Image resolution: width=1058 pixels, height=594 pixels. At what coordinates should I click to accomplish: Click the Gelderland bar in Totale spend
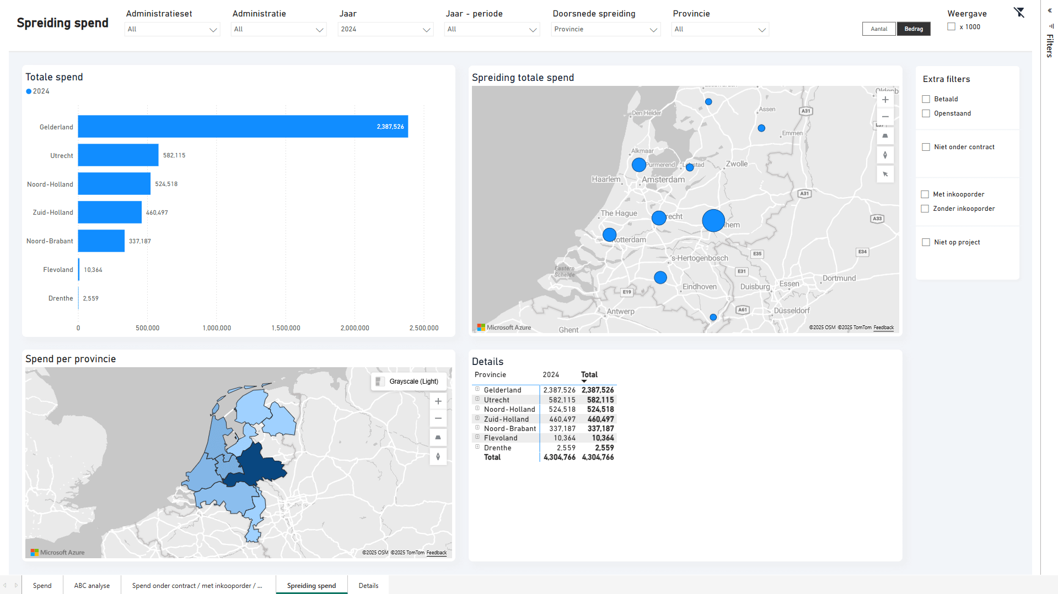(243, 127)
